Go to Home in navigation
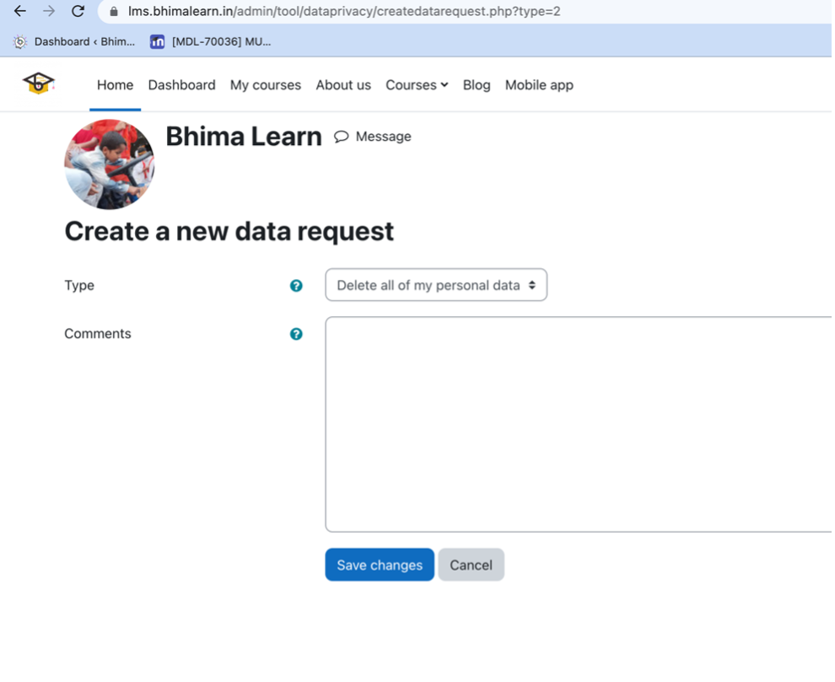The image size is (835, 682). coord(115,85)
